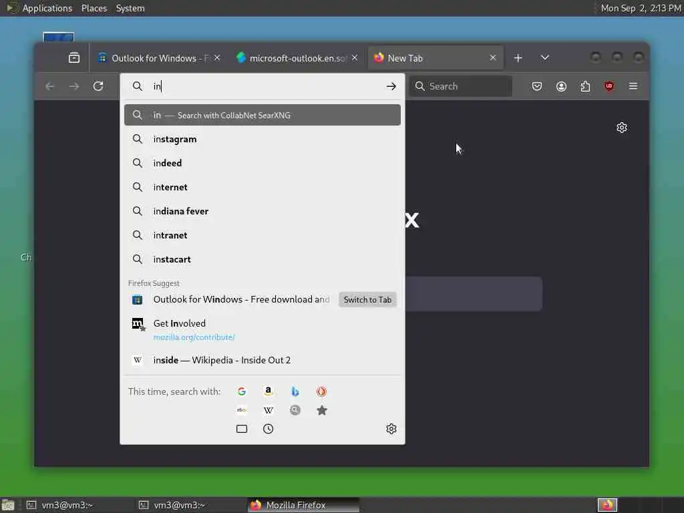Choose the instagram suggestion

click(x=262, y=139)
